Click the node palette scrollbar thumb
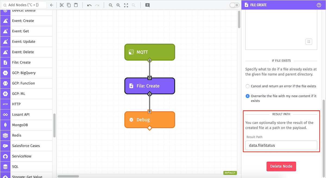Image resolution: width=326 pixels, height=178 pixels. point(54,125)
